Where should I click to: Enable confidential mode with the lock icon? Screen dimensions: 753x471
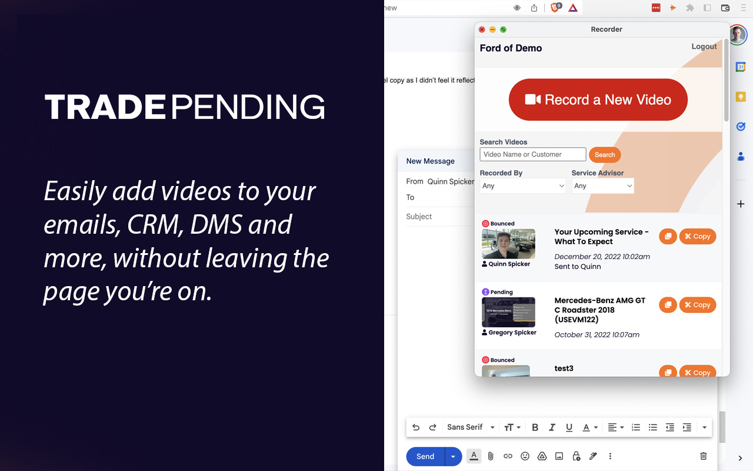[x=576, y=456]
